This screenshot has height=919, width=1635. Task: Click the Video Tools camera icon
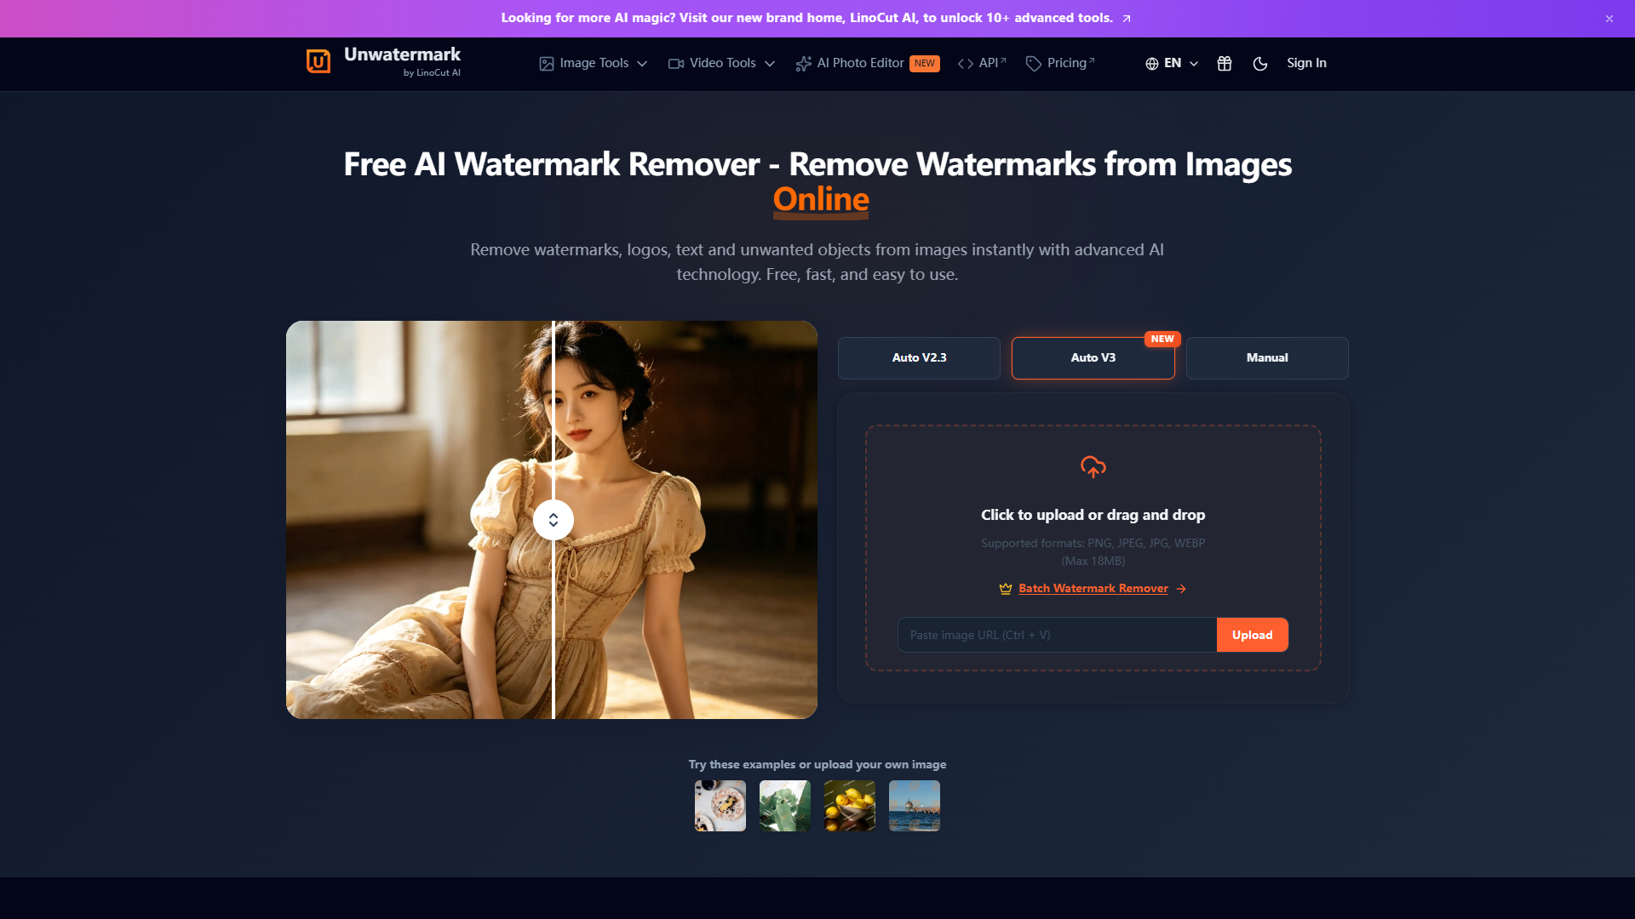[x=676, y=64]
